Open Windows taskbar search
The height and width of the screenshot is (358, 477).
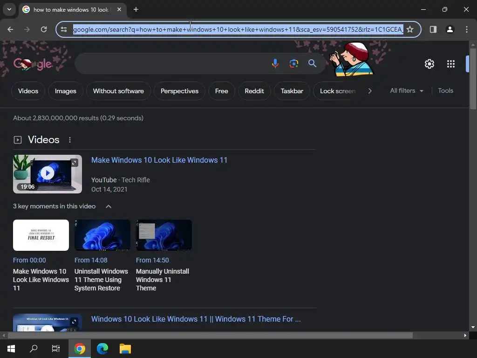(x=34, y=349)
